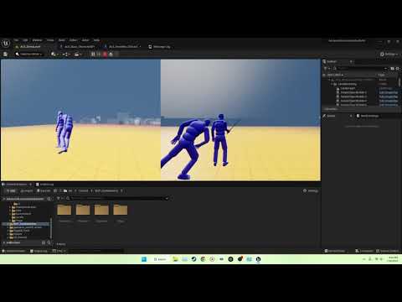Click the Unreal Engine icon on the taskbar

(258, 259)
